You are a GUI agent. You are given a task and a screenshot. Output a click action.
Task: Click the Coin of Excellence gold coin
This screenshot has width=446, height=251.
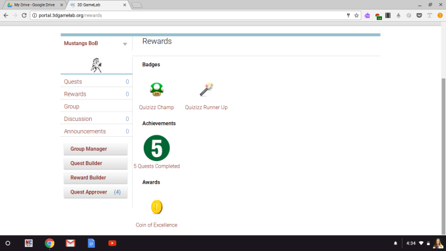click(156, 207)
